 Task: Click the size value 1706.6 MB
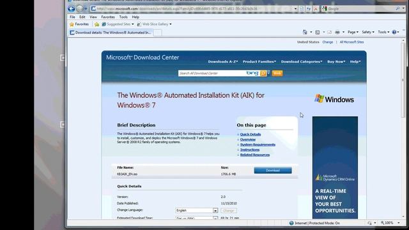[229, 174]
